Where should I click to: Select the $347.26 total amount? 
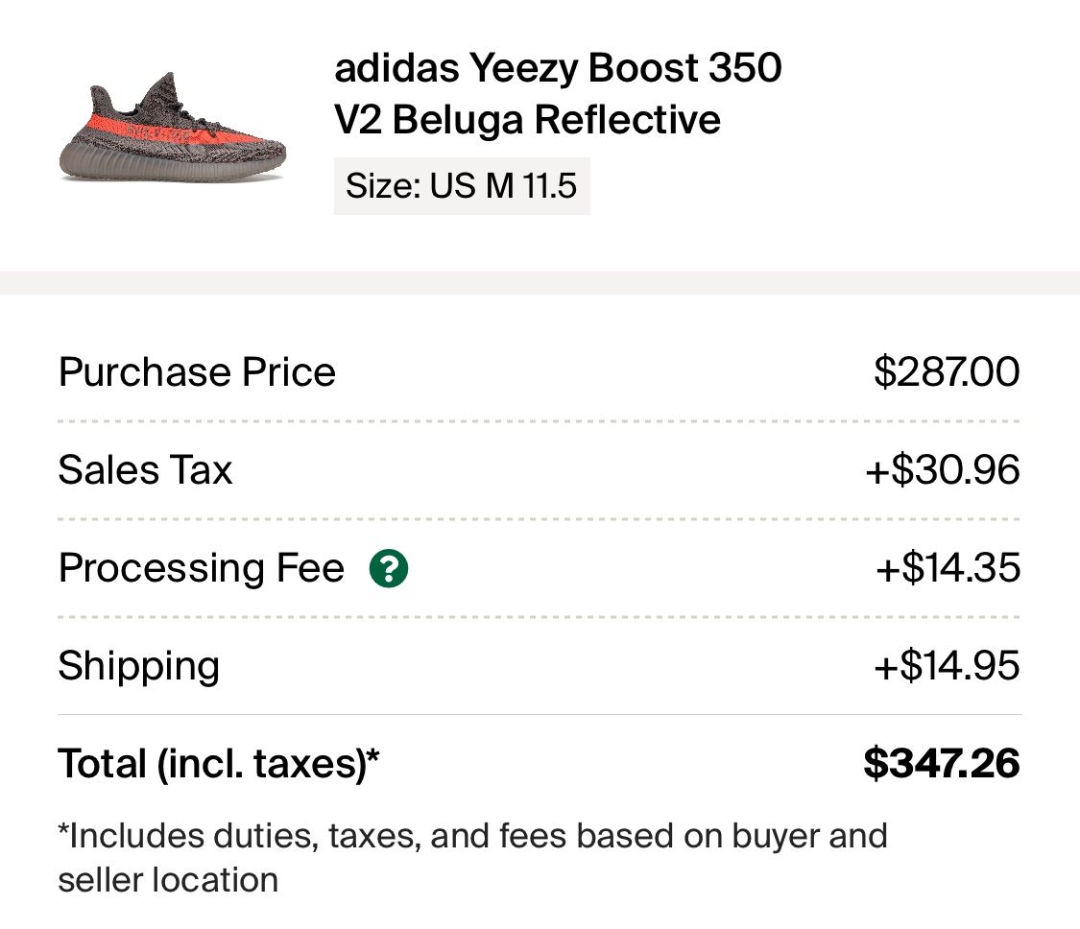click(942, 764)
